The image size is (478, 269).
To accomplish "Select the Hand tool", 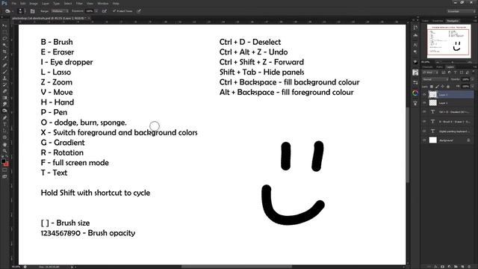I will coord(4,144).
